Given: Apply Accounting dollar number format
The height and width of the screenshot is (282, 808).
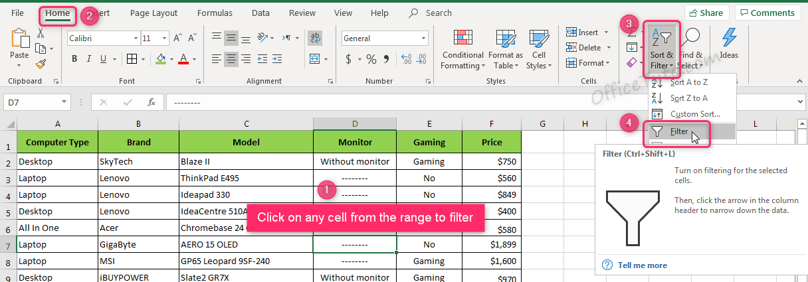Looking at the screenshot, I should pos(349,59).
